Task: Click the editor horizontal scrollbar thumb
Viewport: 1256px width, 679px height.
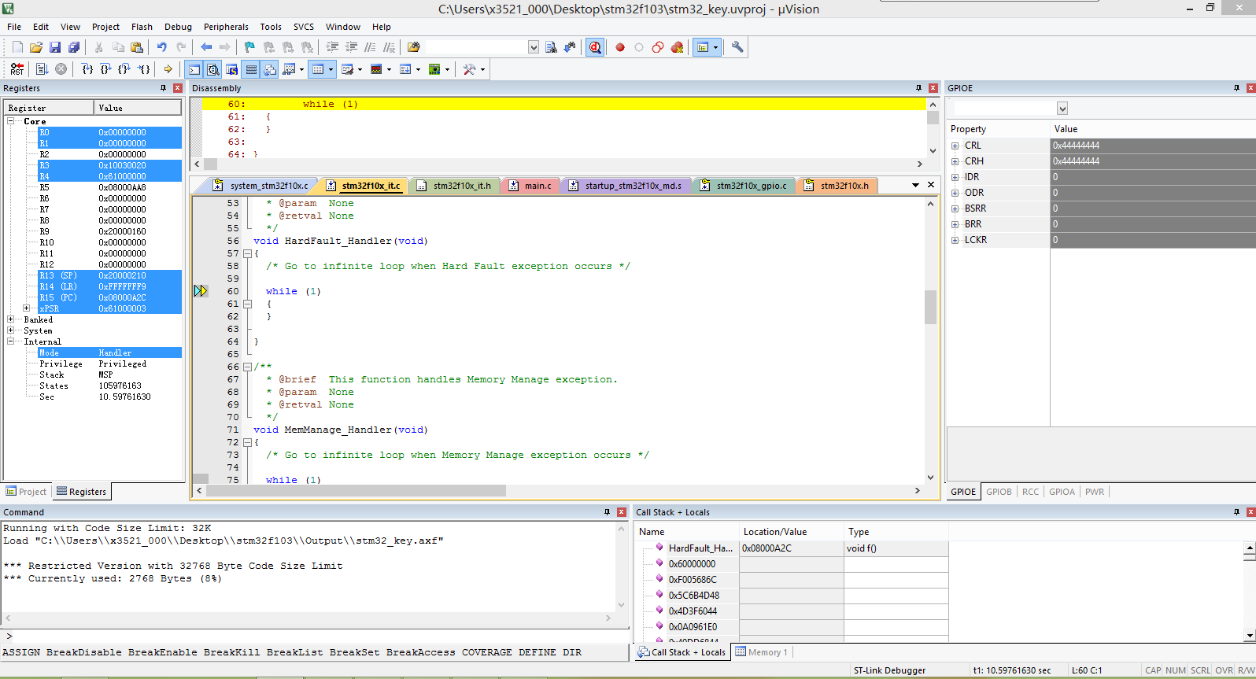Action: pyautogui.click(x=356, y=490)
